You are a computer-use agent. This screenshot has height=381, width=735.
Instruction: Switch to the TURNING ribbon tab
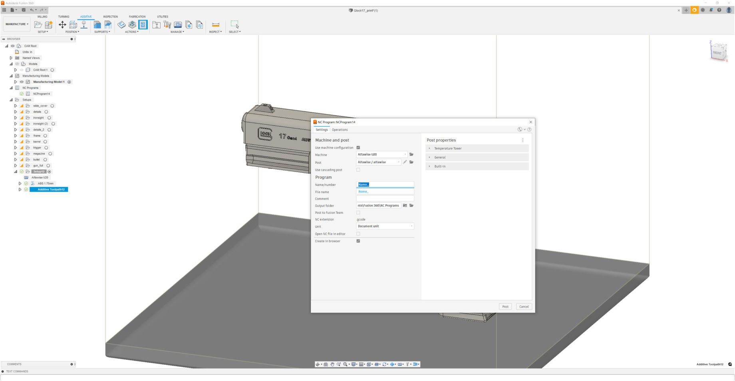click(64, 17)
